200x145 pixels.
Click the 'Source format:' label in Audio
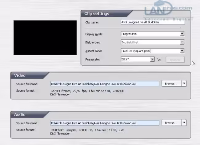pos(26,130)
